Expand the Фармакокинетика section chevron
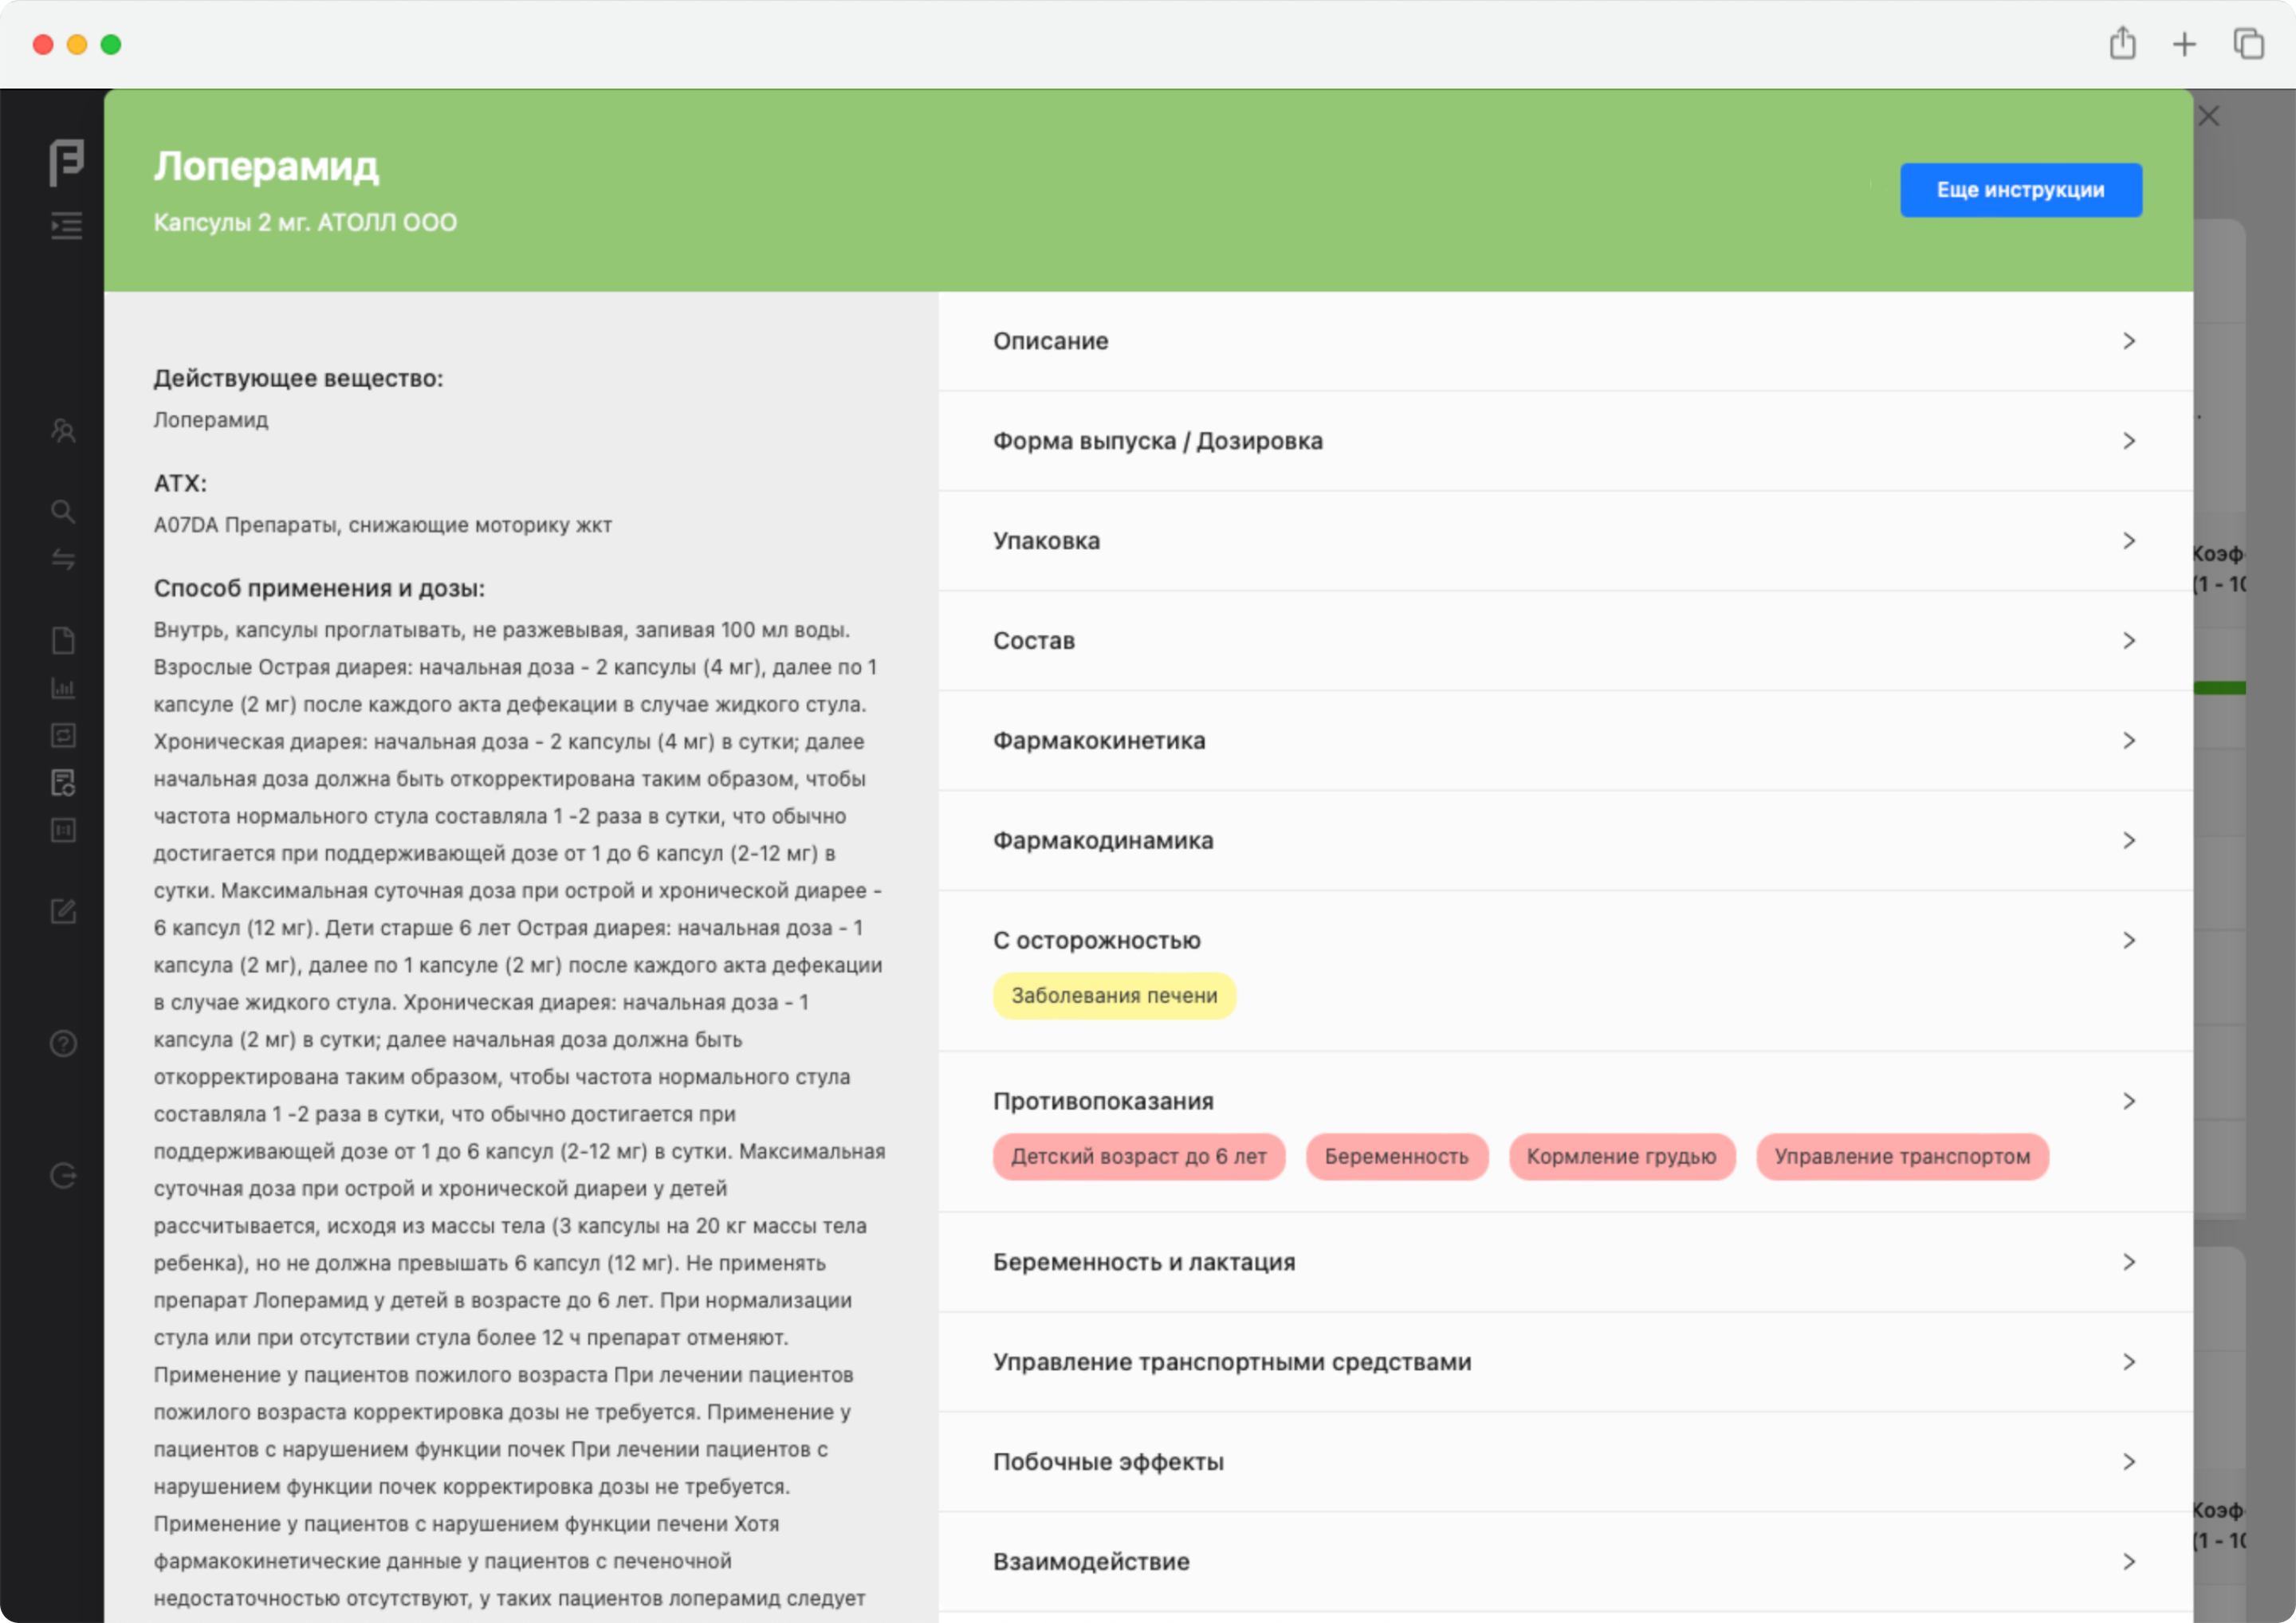Screen dimensions: 2296x1623 point(2128,741)
